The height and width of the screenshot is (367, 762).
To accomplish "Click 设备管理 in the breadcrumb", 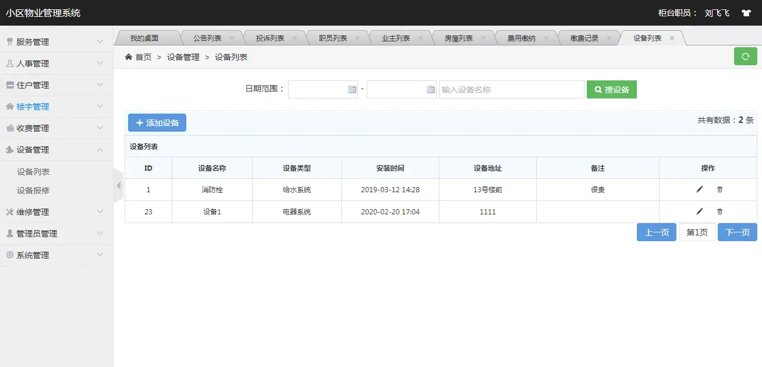I will pyautogui.click(x=183, y=57).
